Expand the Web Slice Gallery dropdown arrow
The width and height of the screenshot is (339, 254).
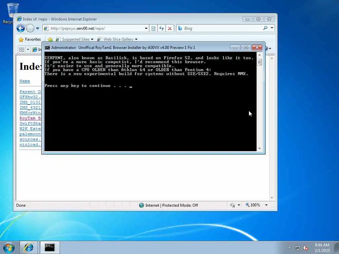(136, 39)
